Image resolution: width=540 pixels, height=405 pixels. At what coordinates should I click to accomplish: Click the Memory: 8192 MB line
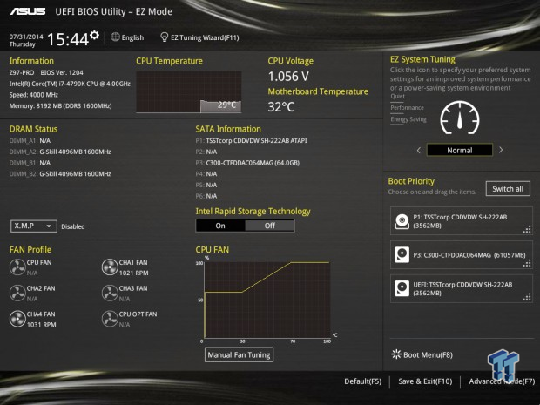tap(60, 105)
